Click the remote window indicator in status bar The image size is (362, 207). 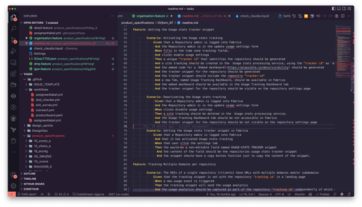tap(12, 195)
